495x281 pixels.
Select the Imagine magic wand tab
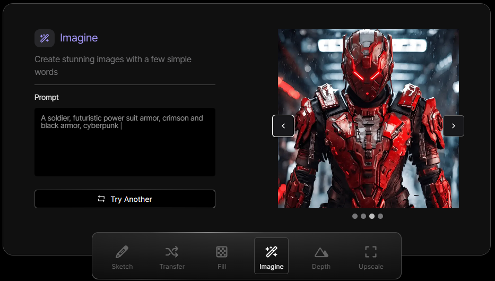271,256
